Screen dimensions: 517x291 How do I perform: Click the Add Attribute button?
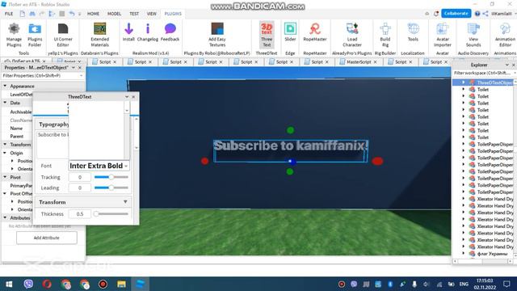point(47,238)
